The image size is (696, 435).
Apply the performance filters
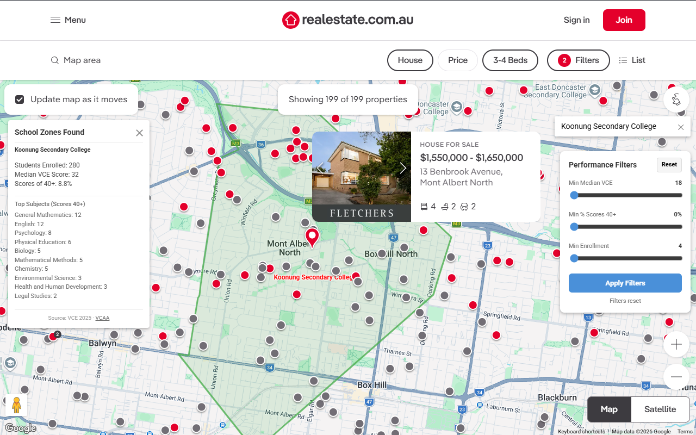625,283
